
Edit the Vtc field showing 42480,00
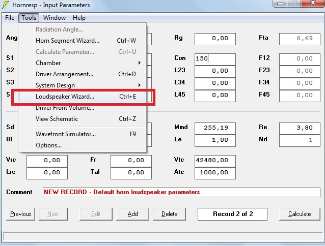[215, 161]
